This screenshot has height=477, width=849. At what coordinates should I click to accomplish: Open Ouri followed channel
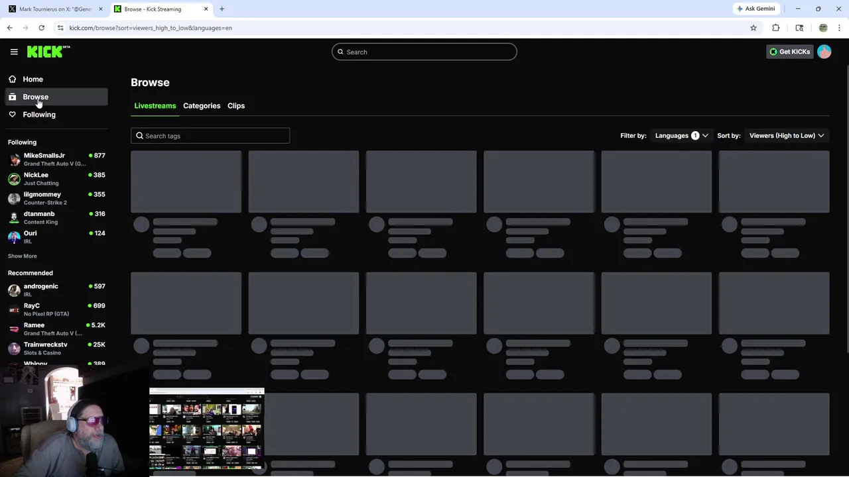pos(56,237)
